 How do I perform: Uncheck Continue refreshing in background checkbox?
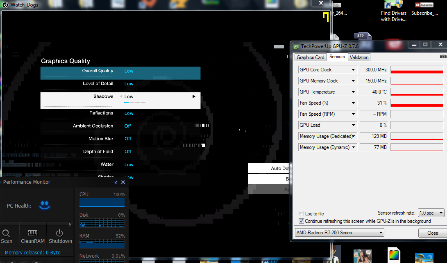tap(301, 221)
